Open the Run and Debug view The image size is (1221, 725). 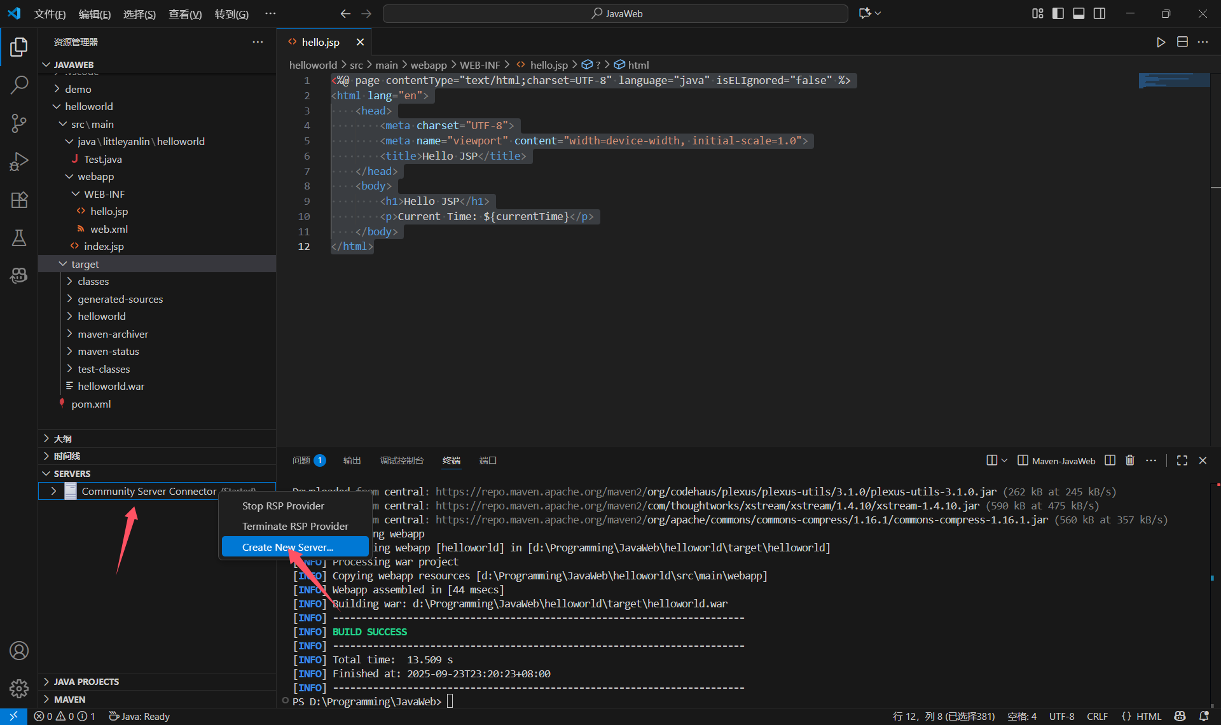coord(19,162)
